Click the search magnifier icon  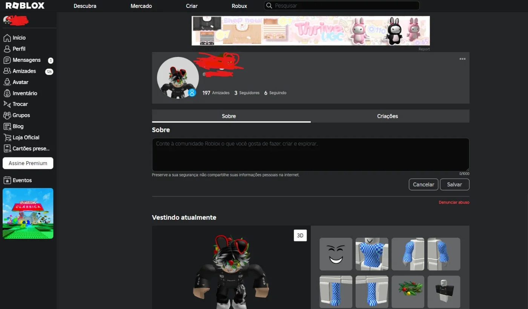click(269, 6)
